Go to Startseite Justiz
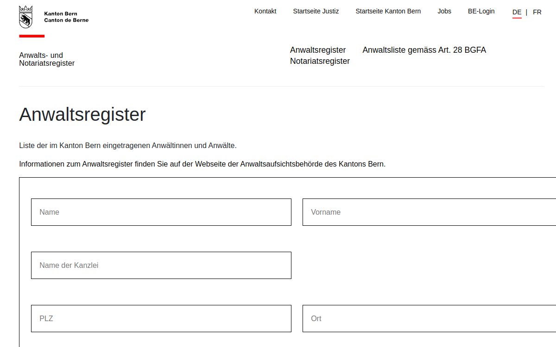This screenshot has width=556, height=347. (x=316, y=11)
